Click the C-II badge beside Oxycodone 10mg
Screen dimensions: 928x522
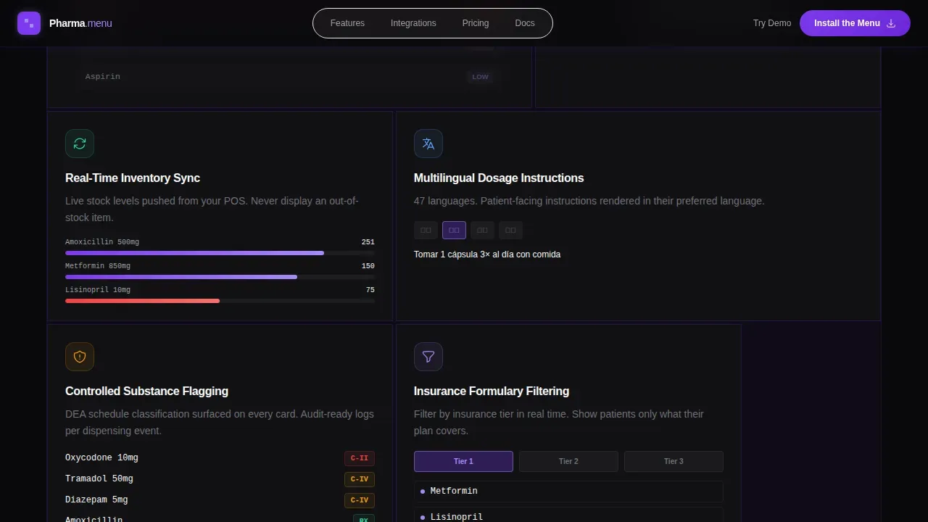(x=360, y=458)
